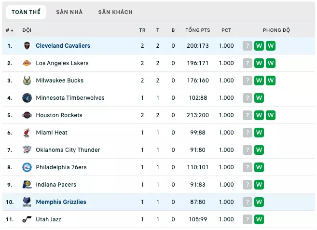This screenshot has width=317, height=230.
Task: Click the Los Angeles Lakers logo
Action: click(x=27, y=63)
